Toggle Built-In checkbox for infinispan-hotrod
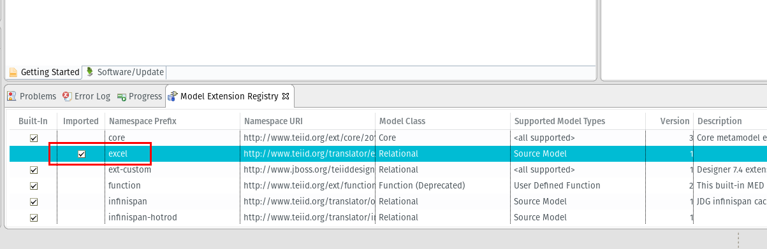Viewport: 767px width, 249px height. coord(34,218)
